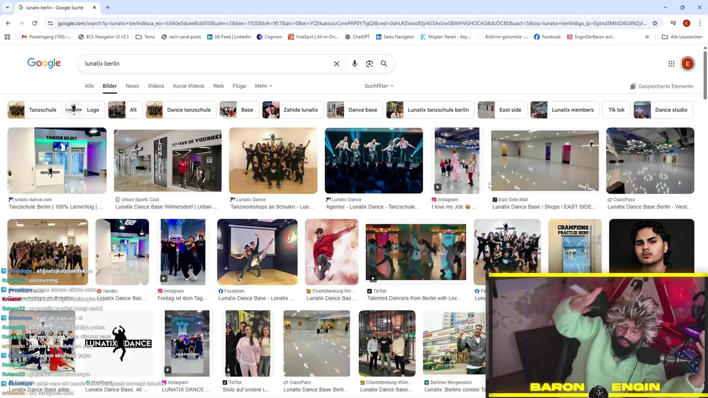Image resolution: width=708 pixels, height=398 pixels.
Task: Open Temu bookmark folder
Action: click(145, 37)
